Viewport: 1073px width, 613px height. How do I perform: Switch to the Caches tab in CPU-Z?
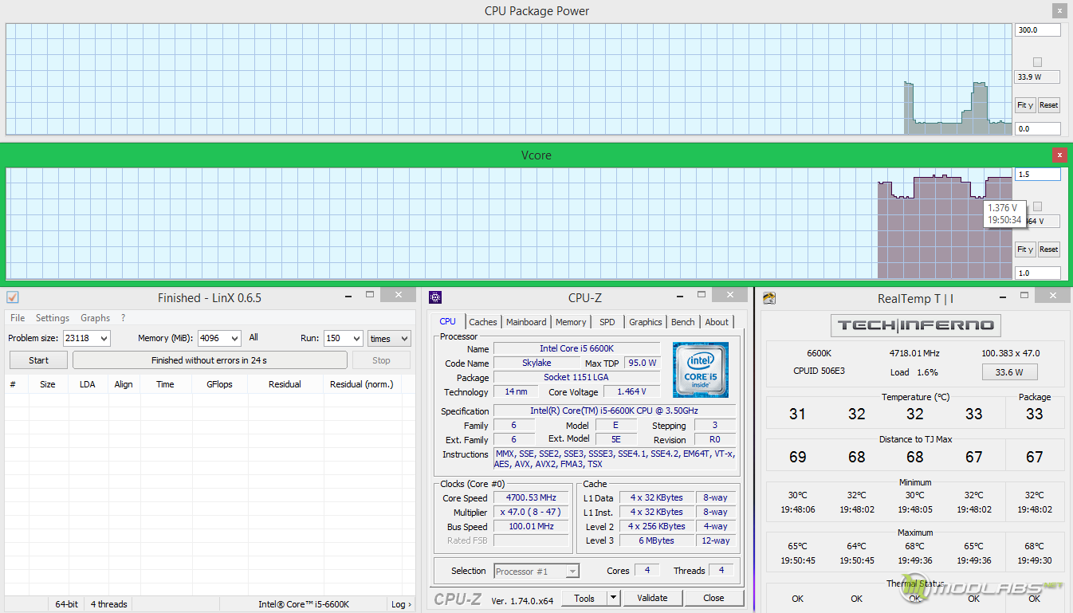pyautogui.click(x=483, y=322)
